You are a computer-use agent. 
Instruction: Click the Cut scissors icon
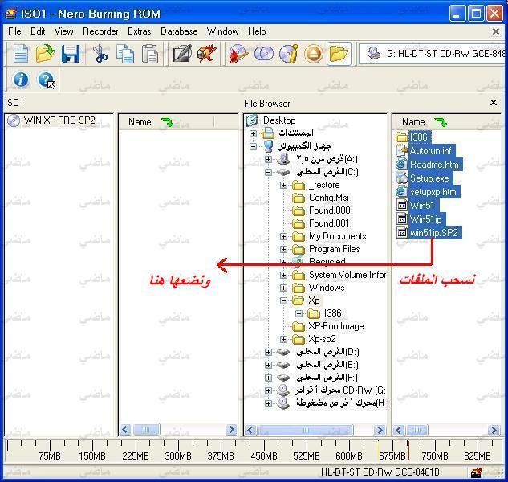(100, 54)
